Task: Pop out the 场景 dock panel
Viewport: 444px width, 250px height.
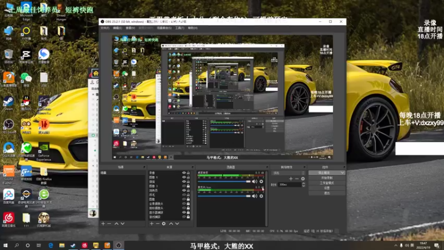Action: (144, 167)
